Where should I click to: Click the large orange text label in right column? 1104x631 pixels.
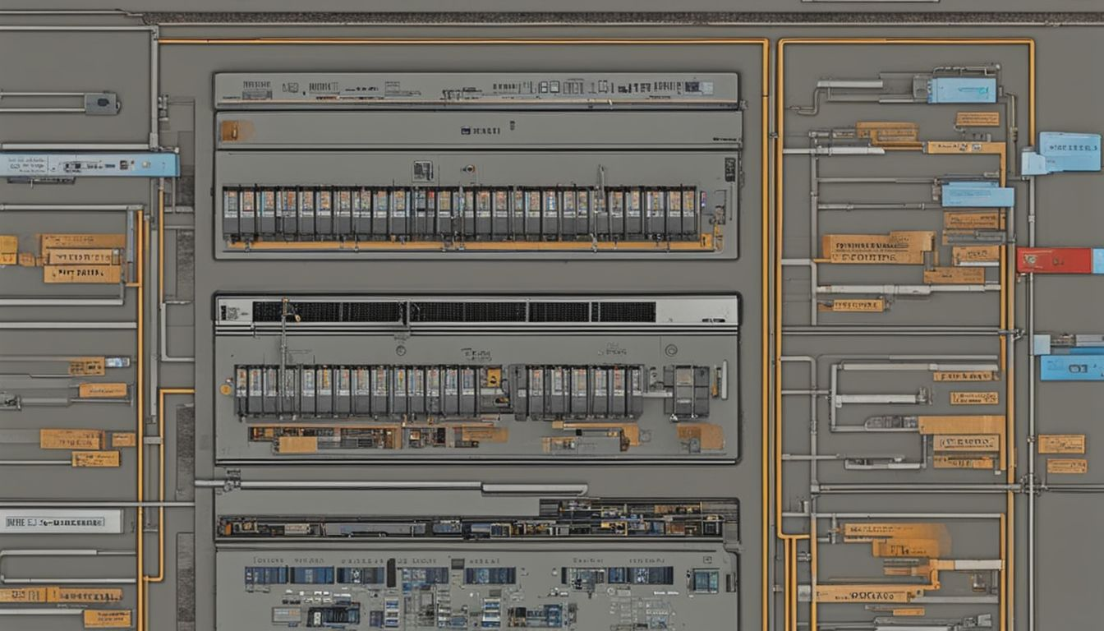877,247
